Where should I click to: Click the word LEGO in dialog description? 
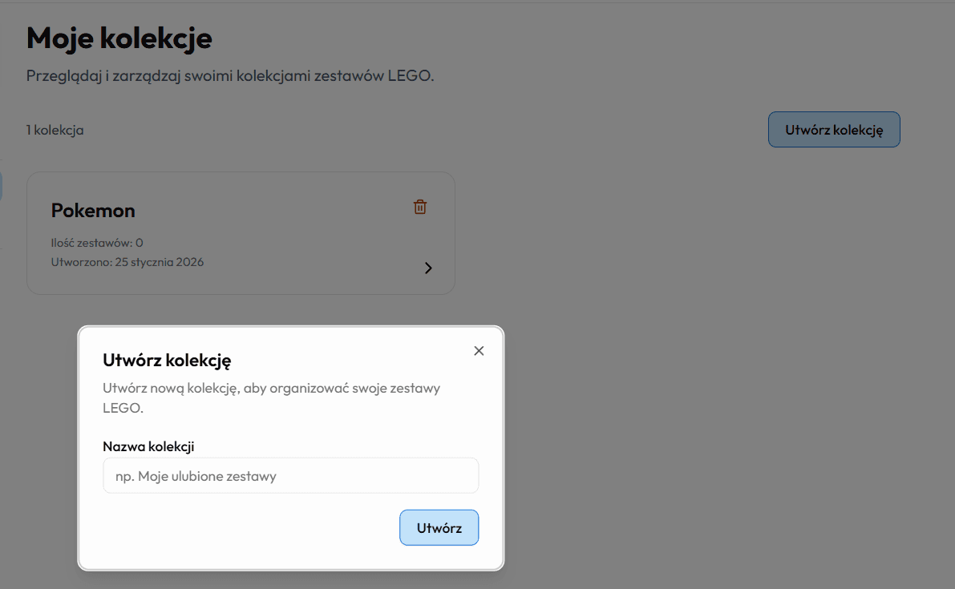[x=123, y=408]
